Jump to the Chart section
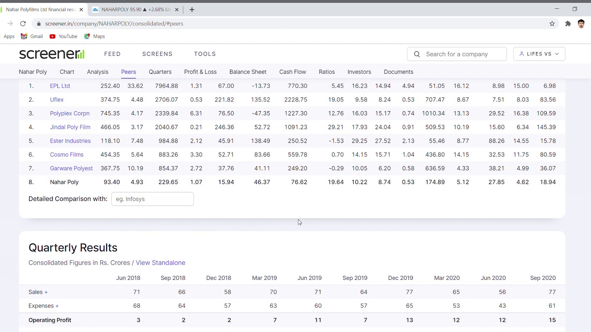 (x=67, y=72)
